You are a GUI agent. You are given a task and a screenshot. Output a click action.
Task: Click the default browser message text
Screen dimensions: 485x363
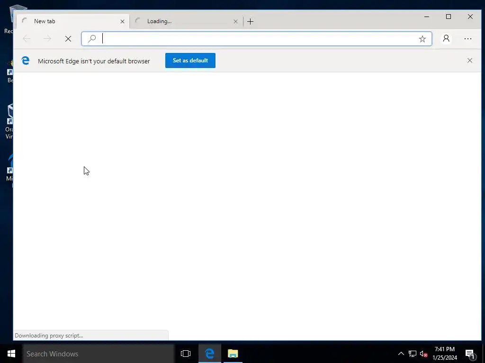(94, 61)
